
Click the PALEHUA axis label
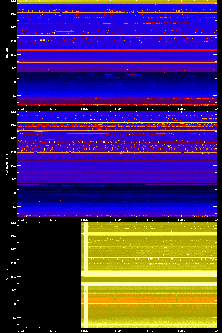(7, 275)
